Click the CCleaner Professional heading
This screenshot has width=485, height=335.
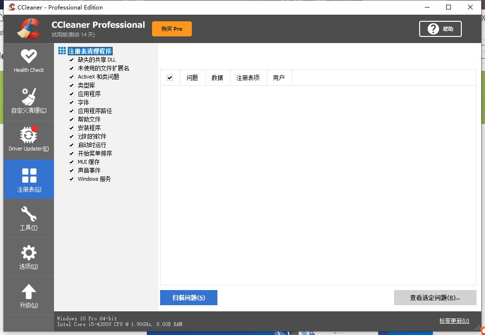click(x=98, y=25)
